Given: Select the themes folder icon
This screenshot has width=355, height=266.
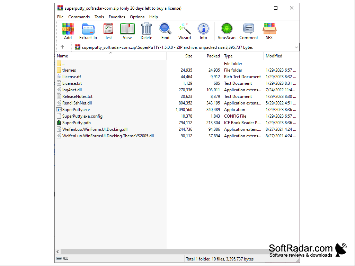Looking at the screenshot, I should pos(59,70).
